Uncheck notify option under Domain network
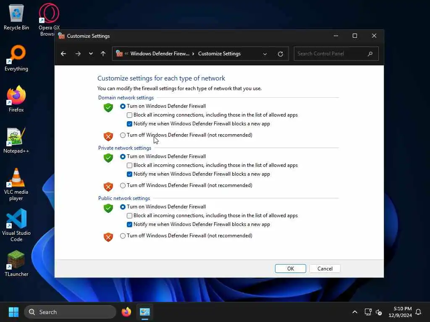Screen dimensions: 430x322 click(x=129, y=124)
